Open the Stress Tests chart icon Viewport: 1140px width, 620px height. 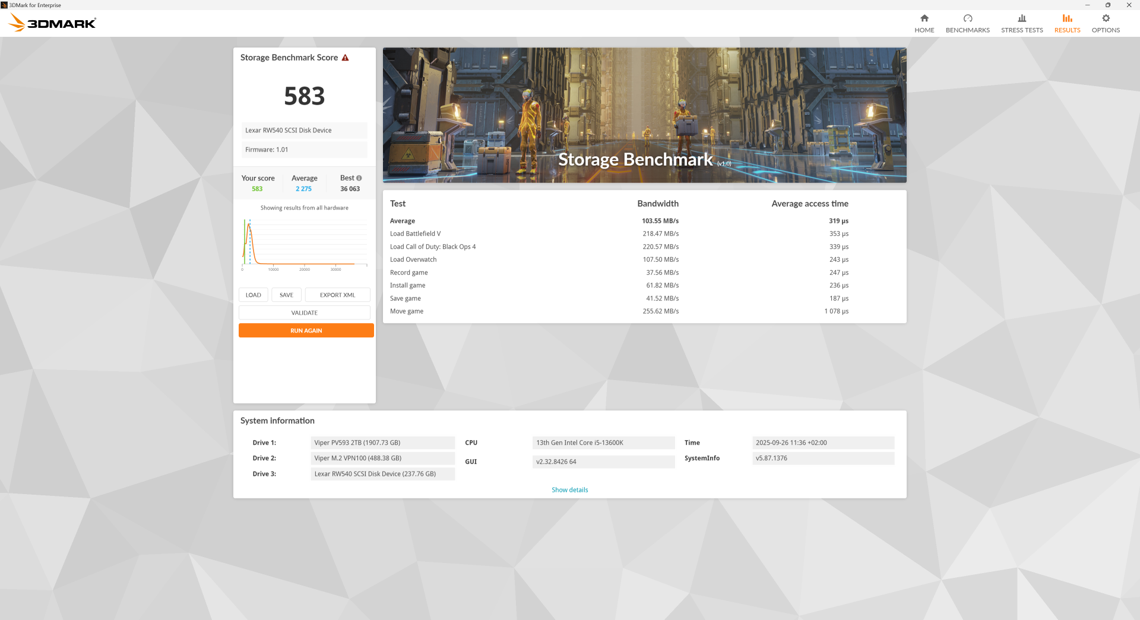coord(1021,18)
